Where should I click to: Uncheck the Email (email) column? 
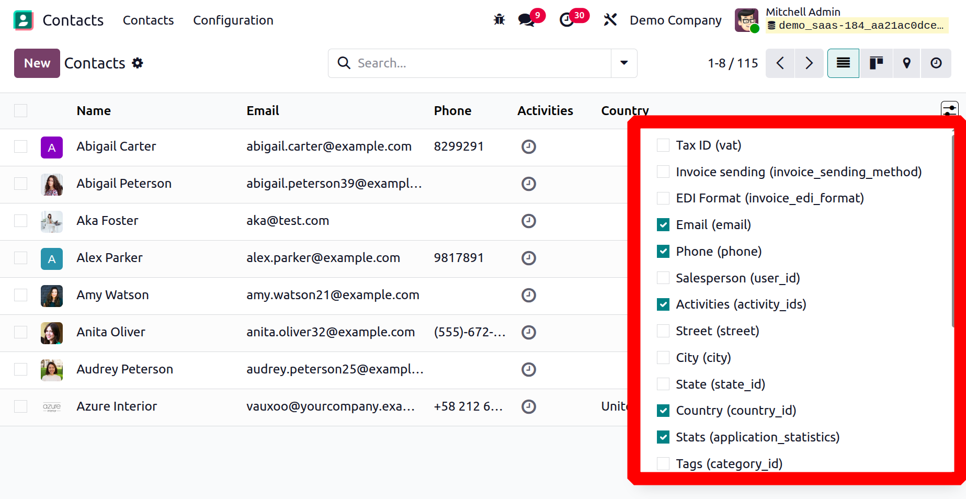[663, 225]
